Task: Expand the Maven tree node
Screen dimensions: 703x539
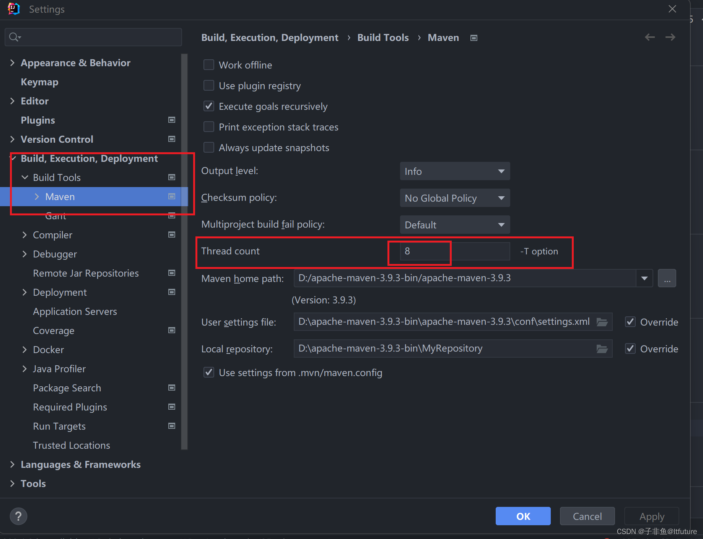Action: pos(37,197)
